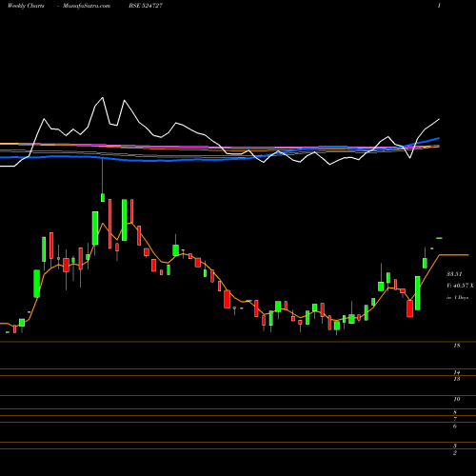Click the "in 1 Days" label
This screenshot has height=476, width=476.
(457, 298)
